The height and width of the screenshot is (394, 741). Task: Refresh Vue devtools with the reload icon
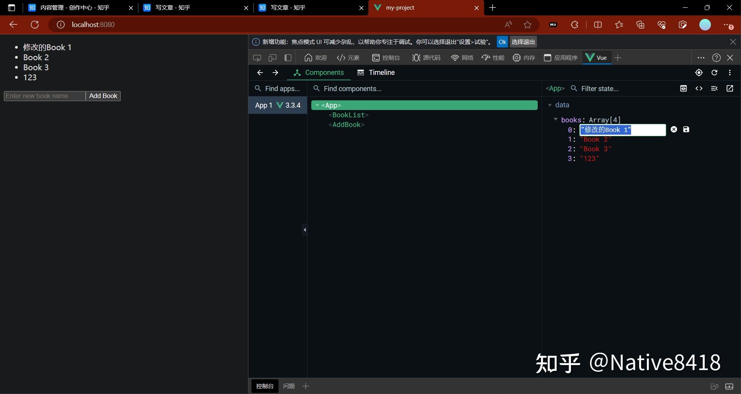[x=714, y=73]
